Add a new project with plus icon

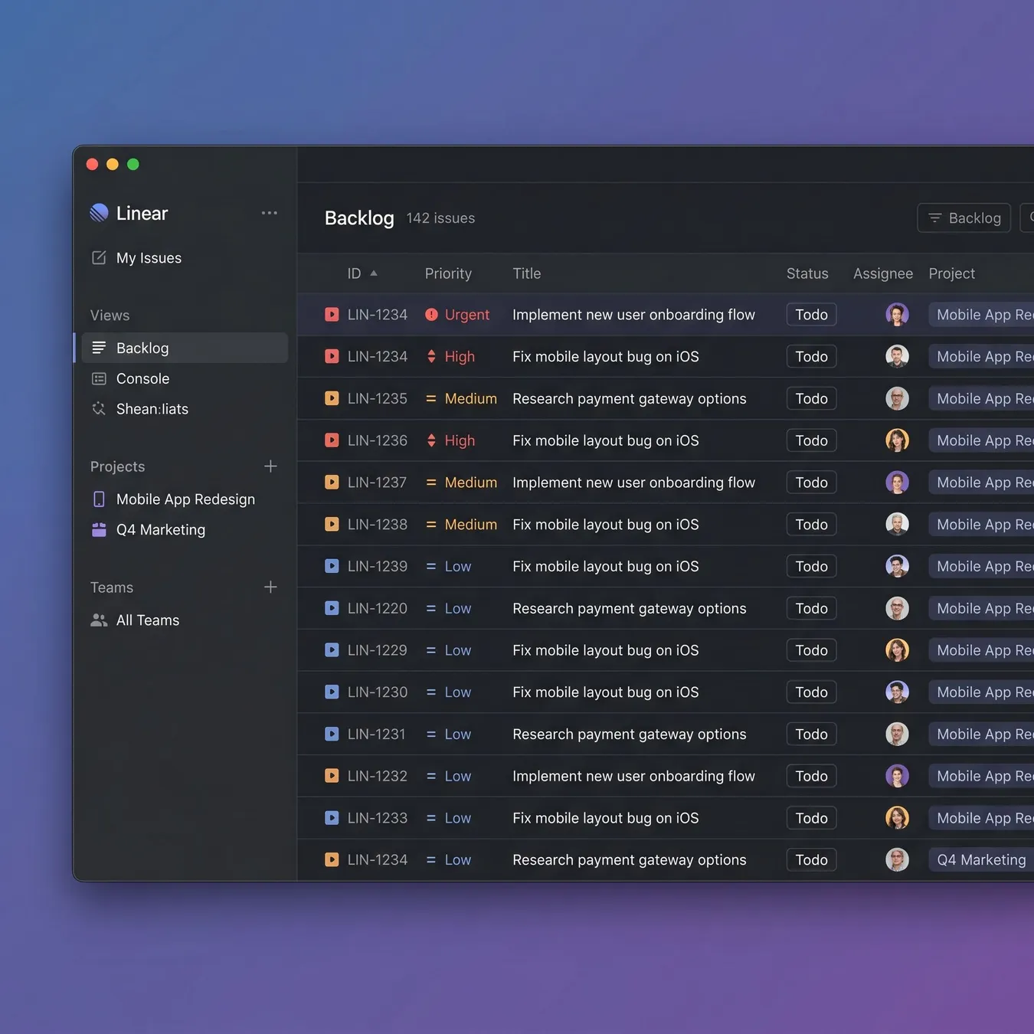point(270,466)
